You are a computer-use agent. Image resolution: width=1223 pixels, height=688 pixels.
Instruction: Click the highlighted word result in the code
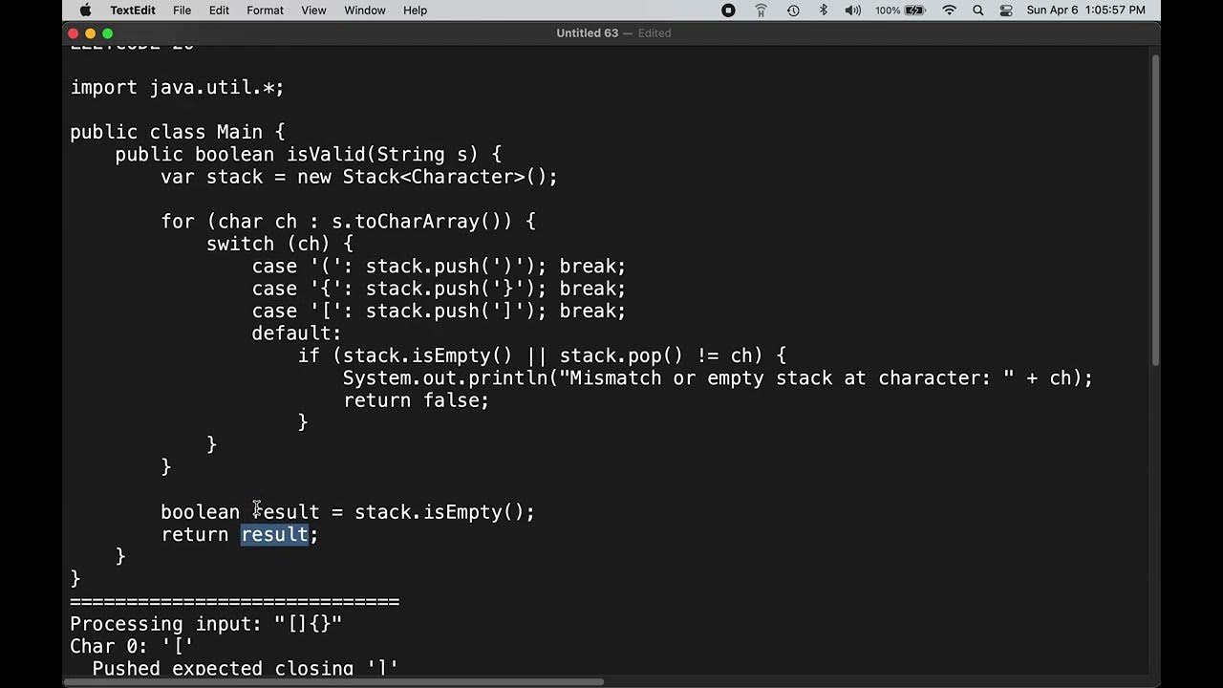pyautogui.click(x=274, y=534)
